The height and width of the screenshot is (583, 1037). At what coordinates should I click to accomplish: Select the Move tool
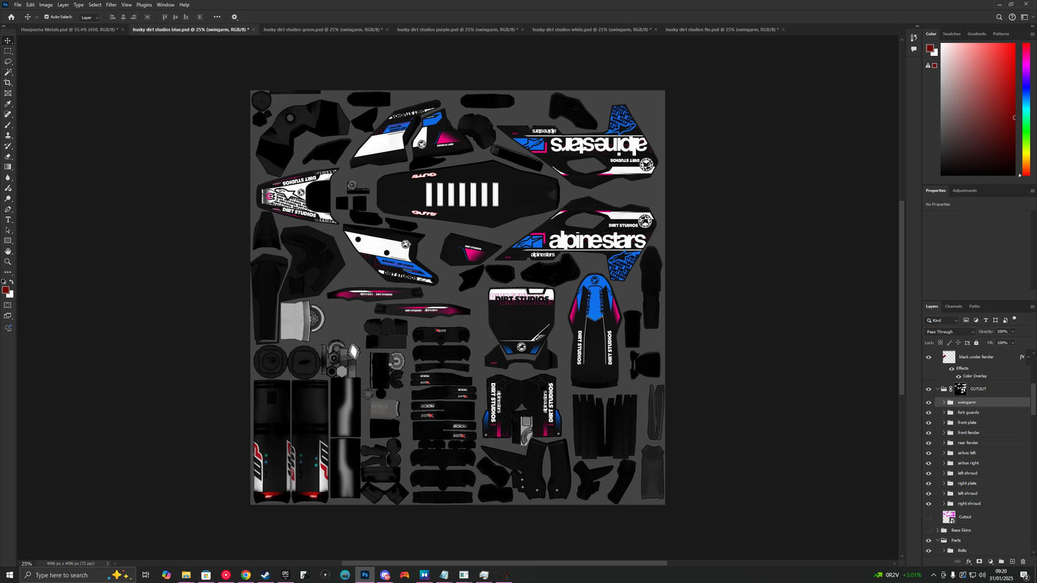pyautogui.click(x=8, y=41)
